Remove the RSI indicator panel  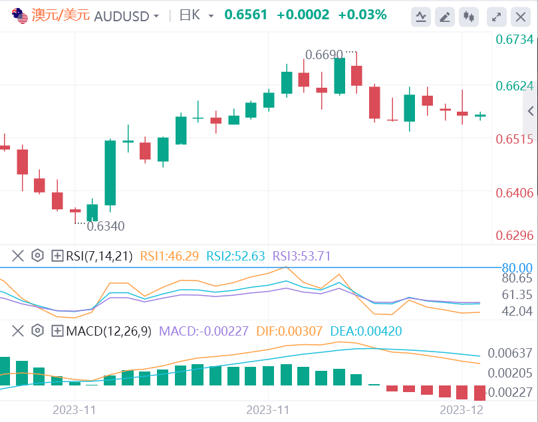tap(18, 256)
